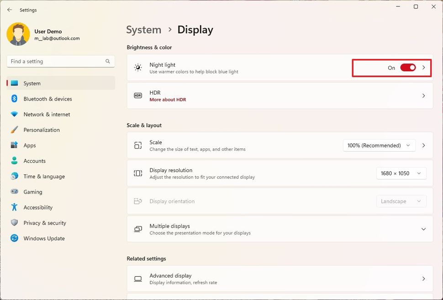This screenshot has height=300, width=443.
Task: Navigate to System in the breadcrumb
Action: tap(143, 30)
